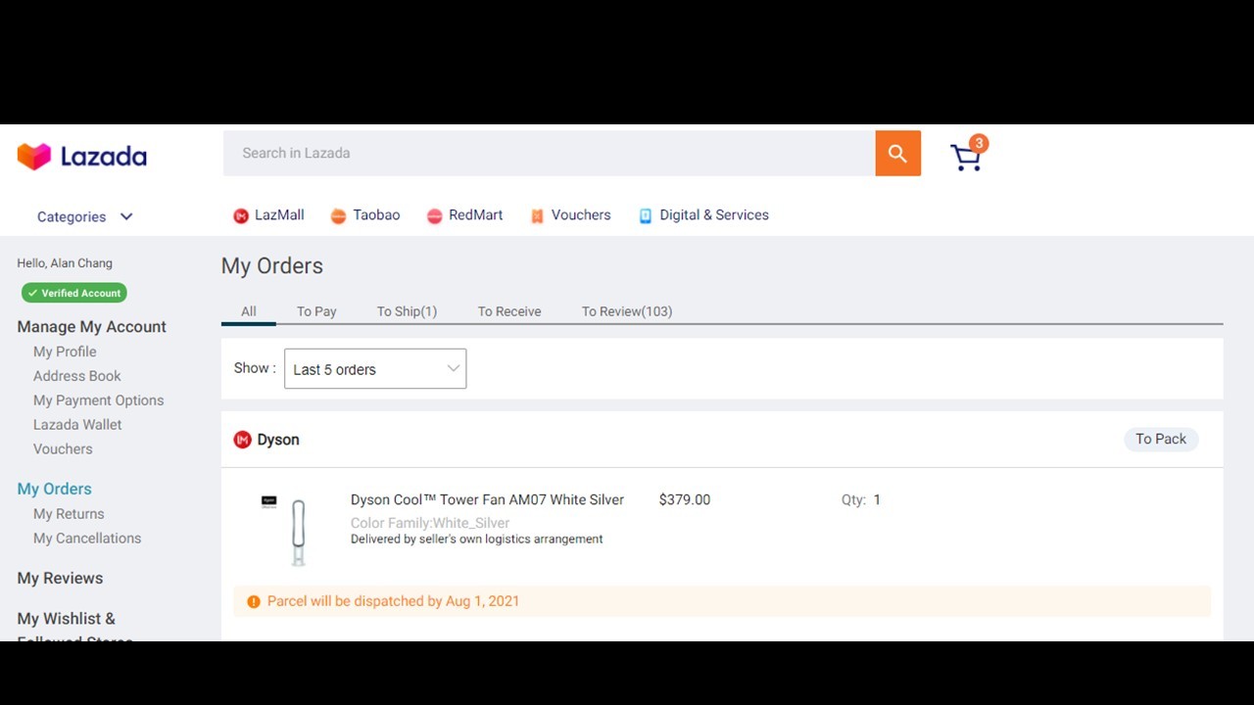Switch to the To Ship(1) tab

(x=407, y=311)
